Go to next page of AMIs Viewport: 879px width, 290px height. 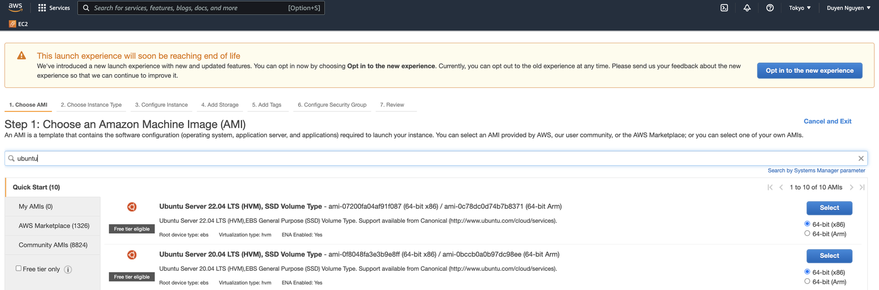tap(851, 187)
